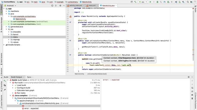
Task: Expand the generatedJava folder
Action: point(6,27)
